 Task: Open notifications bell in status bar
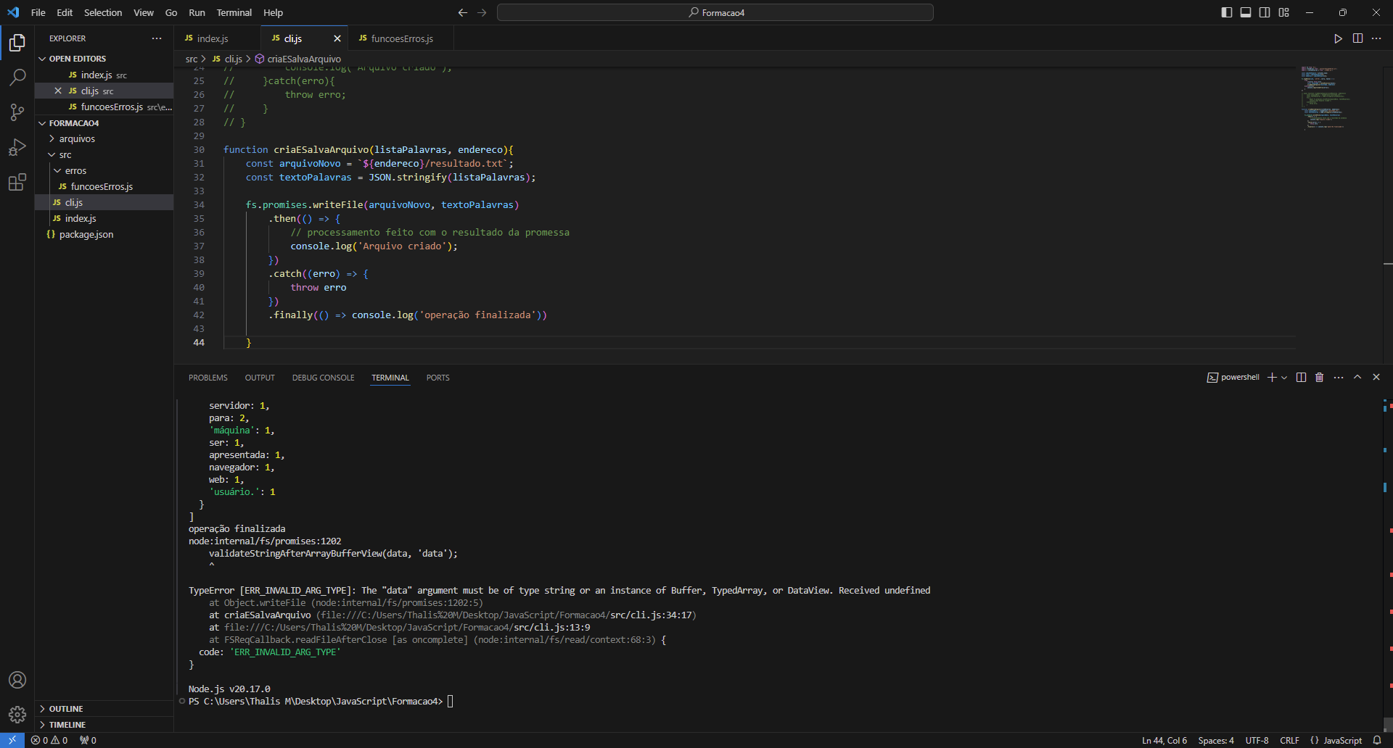point(1377,740)
